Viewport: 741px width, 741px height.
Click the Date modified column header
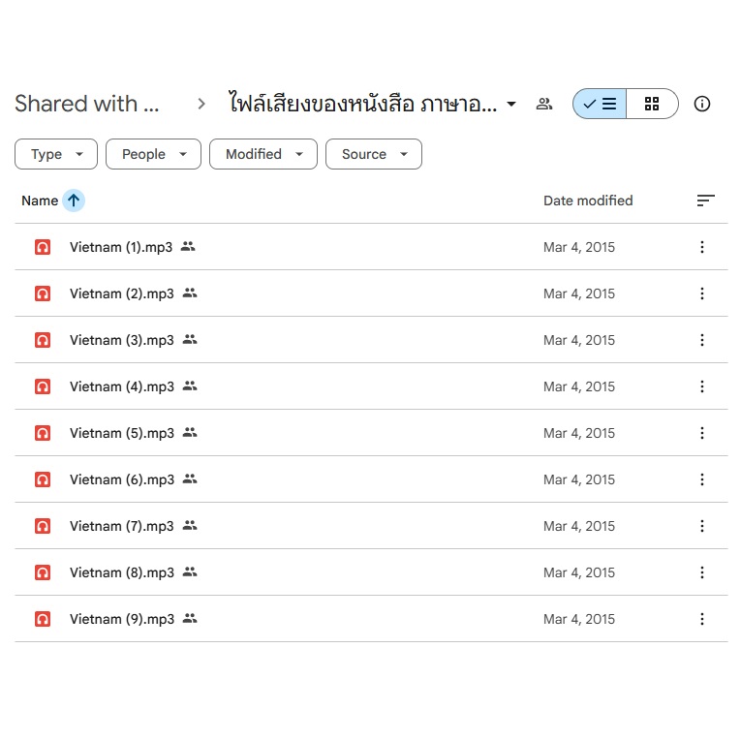coord(587,201)
